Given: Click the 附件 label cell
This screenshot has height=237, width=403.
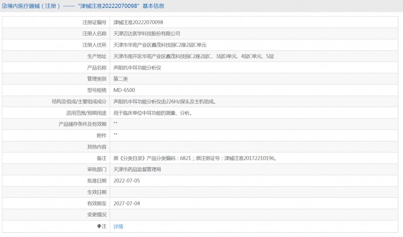Looking at the screenshot, I should point(56,136).
